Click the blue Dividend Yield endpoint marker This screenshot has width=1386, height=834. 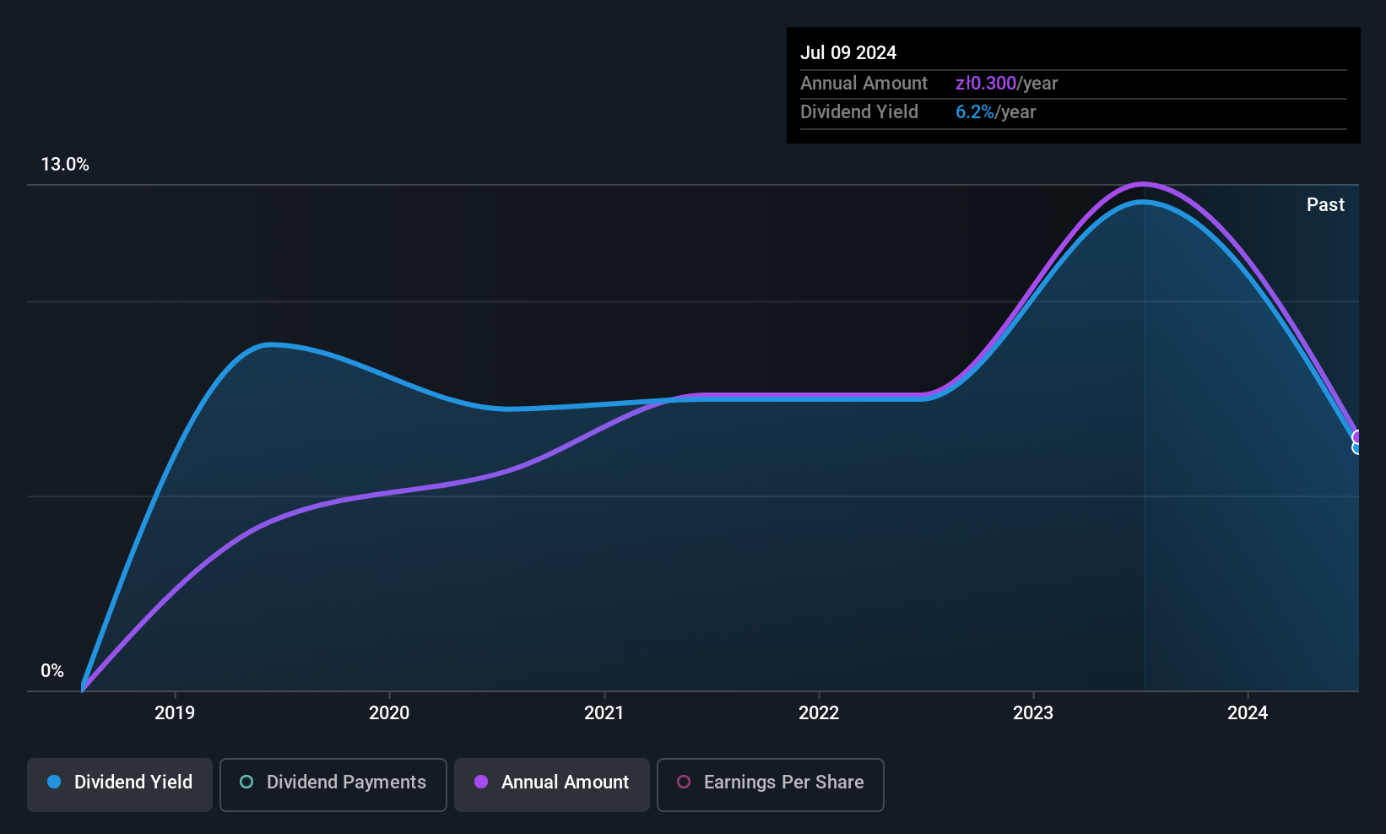(1358, 448)
